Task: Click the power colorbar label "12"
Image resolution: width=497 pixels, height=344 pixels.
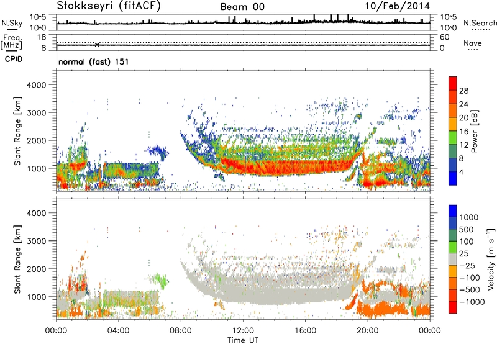Action: [x=463, y=145]
